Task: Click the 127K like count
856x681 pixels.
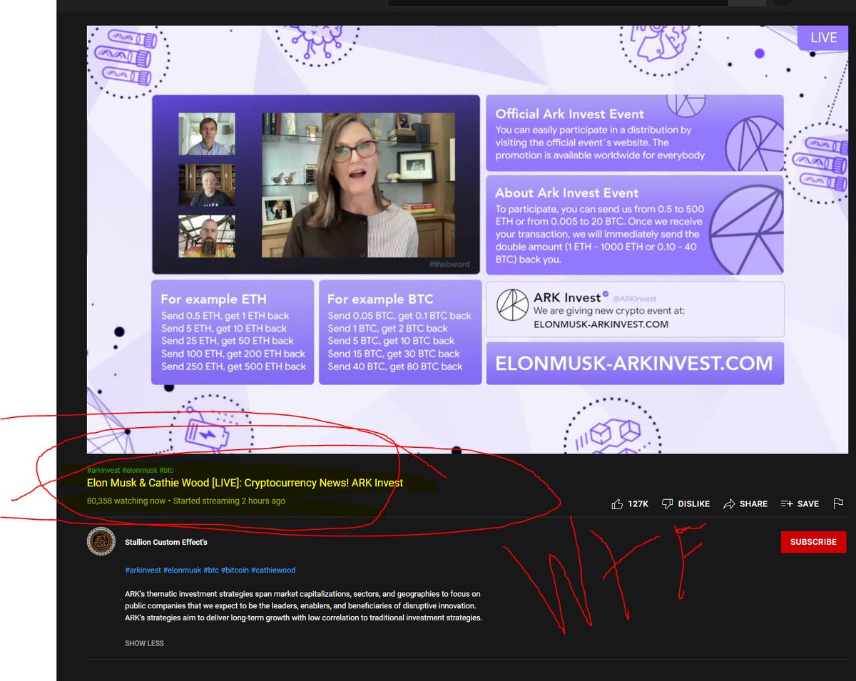Action: [638, 503]
